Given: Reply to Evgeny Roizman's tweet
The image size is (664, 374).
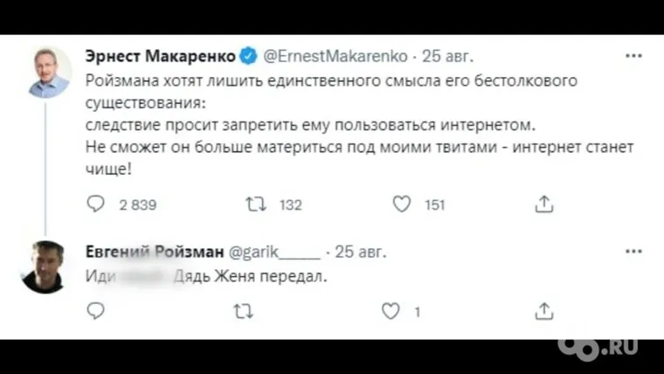Looking at the screenshot, I should coord(97,310).
